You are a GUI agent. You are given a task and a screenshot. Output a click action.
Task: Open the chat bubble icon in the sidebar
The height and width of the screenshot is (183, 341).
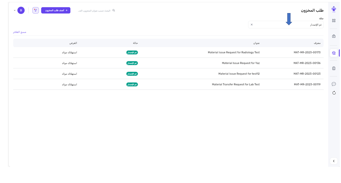334,84
